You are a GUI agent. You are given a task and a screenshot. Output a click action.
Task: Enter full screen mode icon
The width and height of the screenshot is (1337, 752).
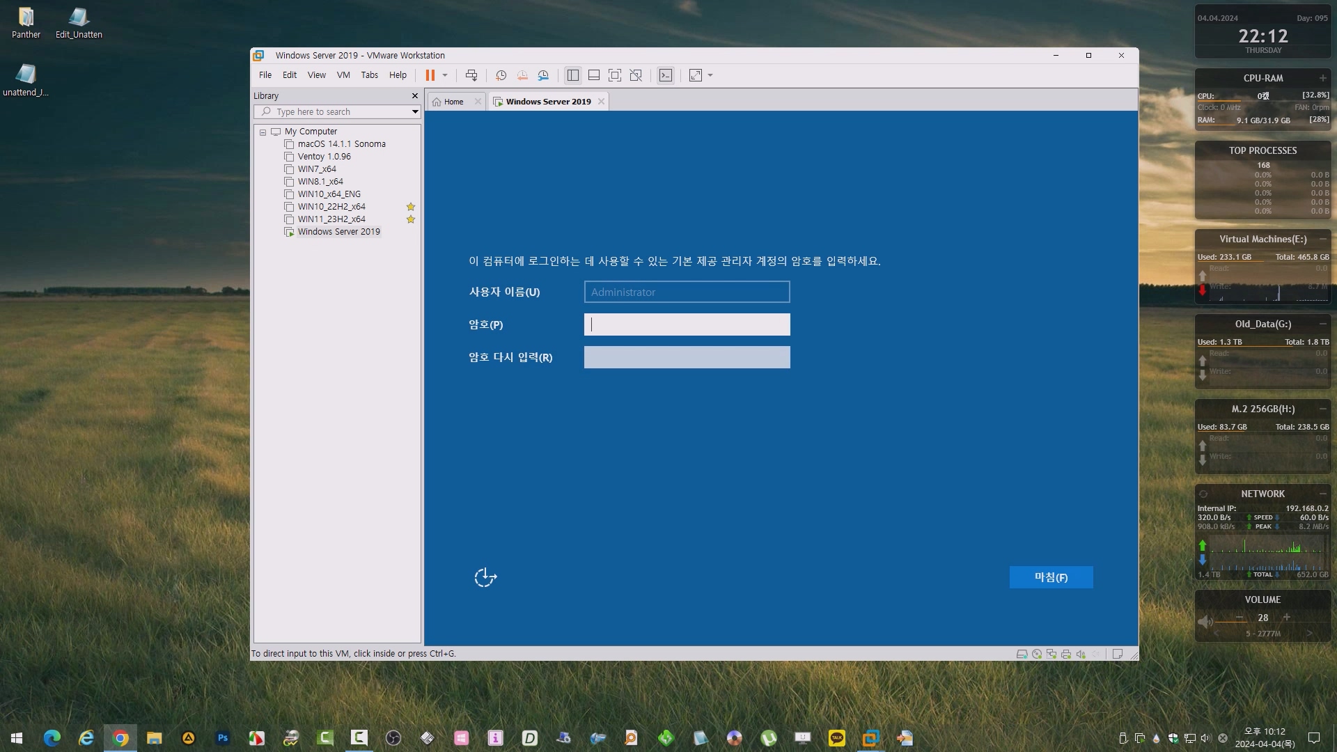615,75
